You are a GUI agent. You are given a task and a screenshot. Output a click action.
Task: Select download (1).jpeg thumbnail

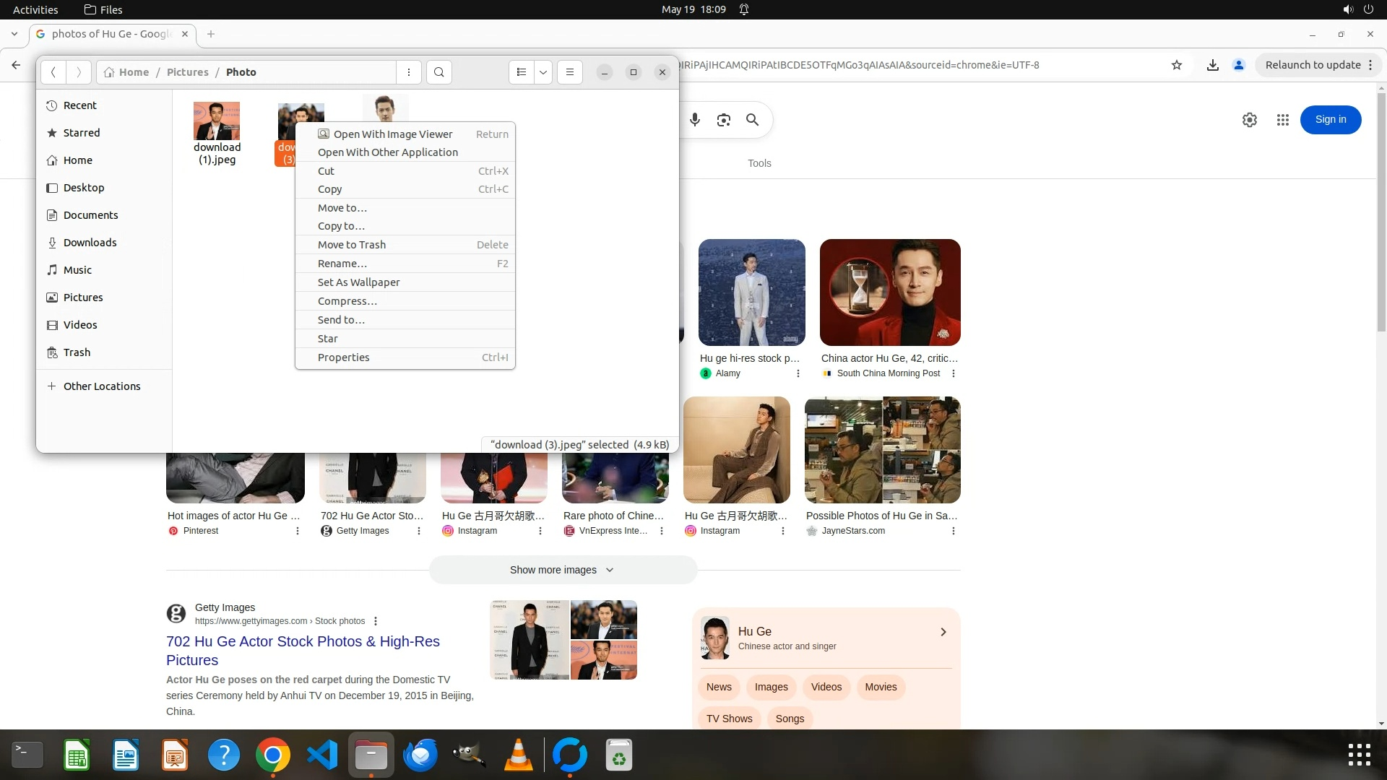pyautogui.click(x=217, y=121)
